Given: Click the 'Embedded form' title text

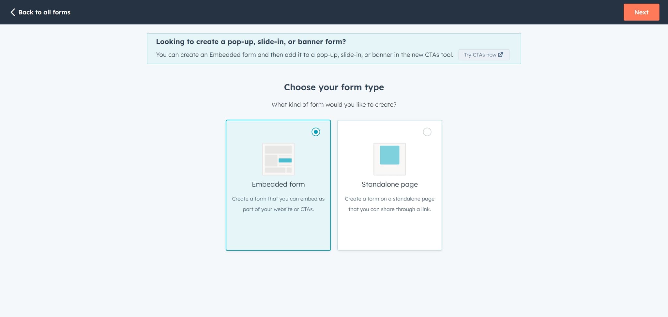Looking at the screenshot, I should [278, 184].
